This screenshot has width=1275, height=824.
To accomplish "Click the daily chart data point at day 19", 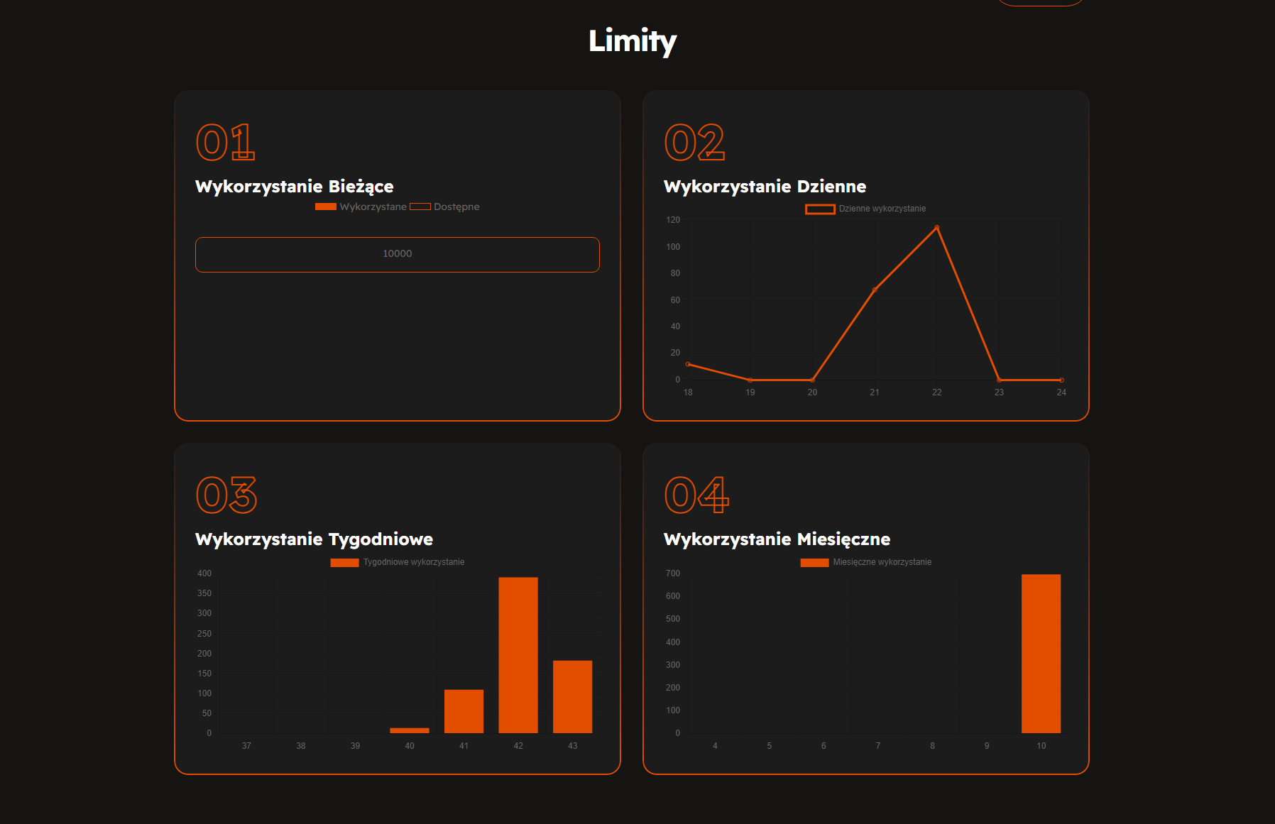I will [x=750, y=380].
